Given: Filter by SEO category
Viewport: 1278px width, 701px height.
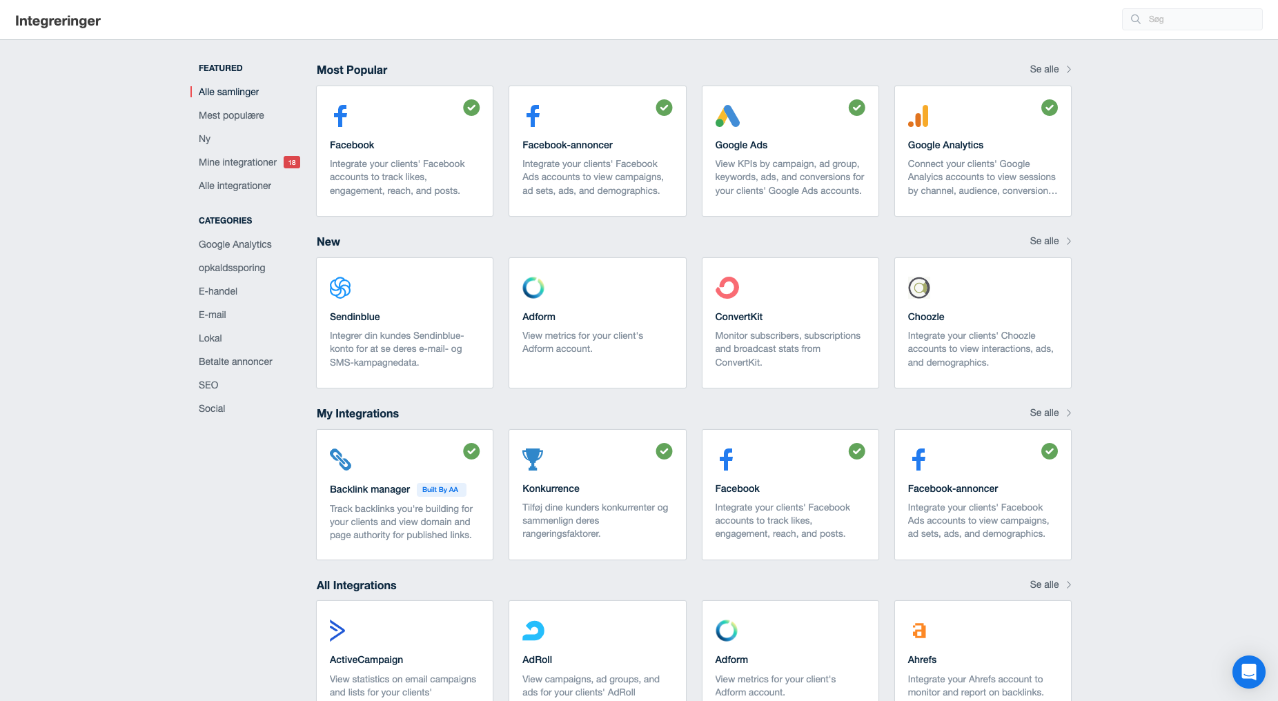Looking at the screenshot, I should pyautogui.click(x=208, y=385).
